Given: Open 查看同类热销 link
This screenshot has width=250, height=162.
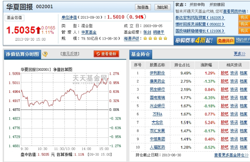Looking at the screenshot, I should pos(234,11).
